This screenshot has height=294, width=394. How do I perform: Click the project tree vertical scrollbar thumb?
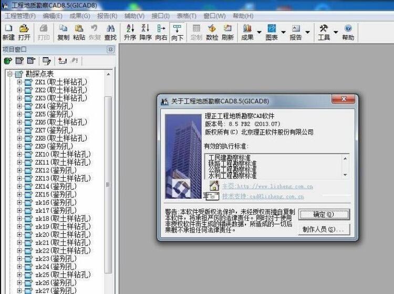108,184
